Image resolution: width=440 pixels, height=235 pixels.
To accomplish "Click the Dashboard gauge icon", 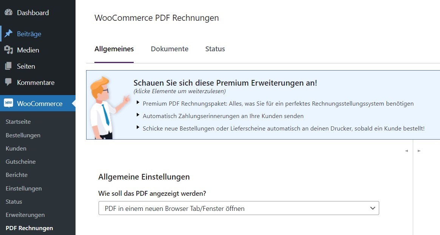I will 8,12.
